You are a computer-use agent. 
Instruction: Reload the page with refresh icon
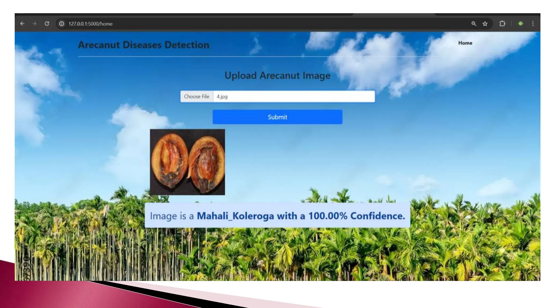click(47, 24)
